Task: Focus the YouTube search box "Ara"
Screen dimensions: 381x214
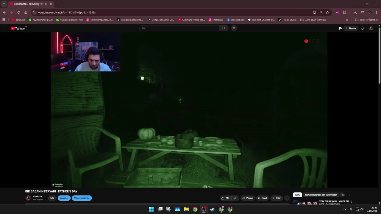Action: pos(179,28)
